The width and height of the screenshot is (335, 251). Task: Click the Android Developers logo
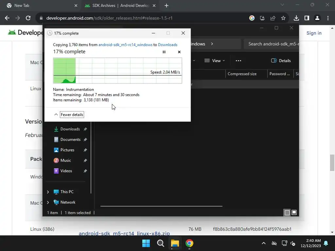tap(25, 33)
